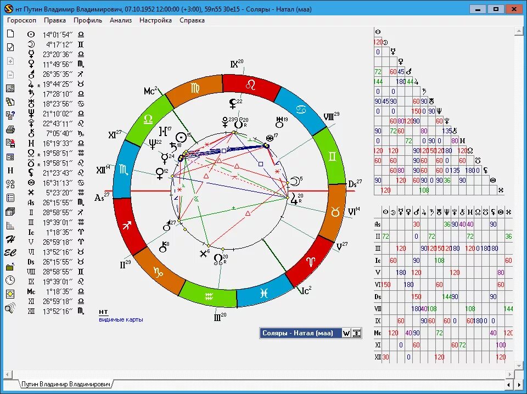
Task: Click the circles and square shapes icon
Action: click(10, 184)
